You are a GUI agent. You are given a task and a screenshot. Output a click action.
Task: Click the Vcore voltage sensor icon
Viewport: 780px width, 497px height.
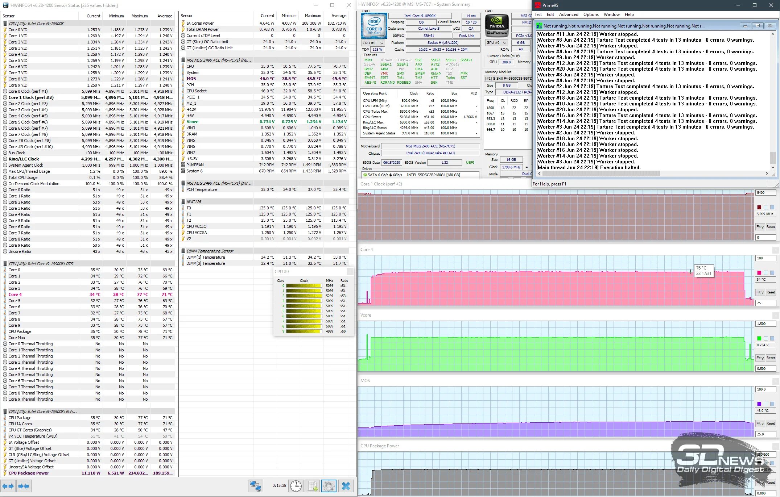click(x=183, y=122)
